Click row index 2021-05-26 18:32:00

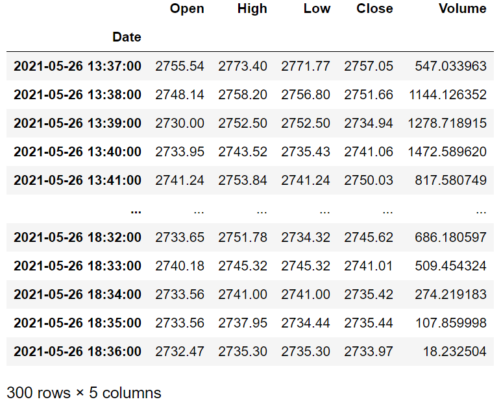point(77,237)
